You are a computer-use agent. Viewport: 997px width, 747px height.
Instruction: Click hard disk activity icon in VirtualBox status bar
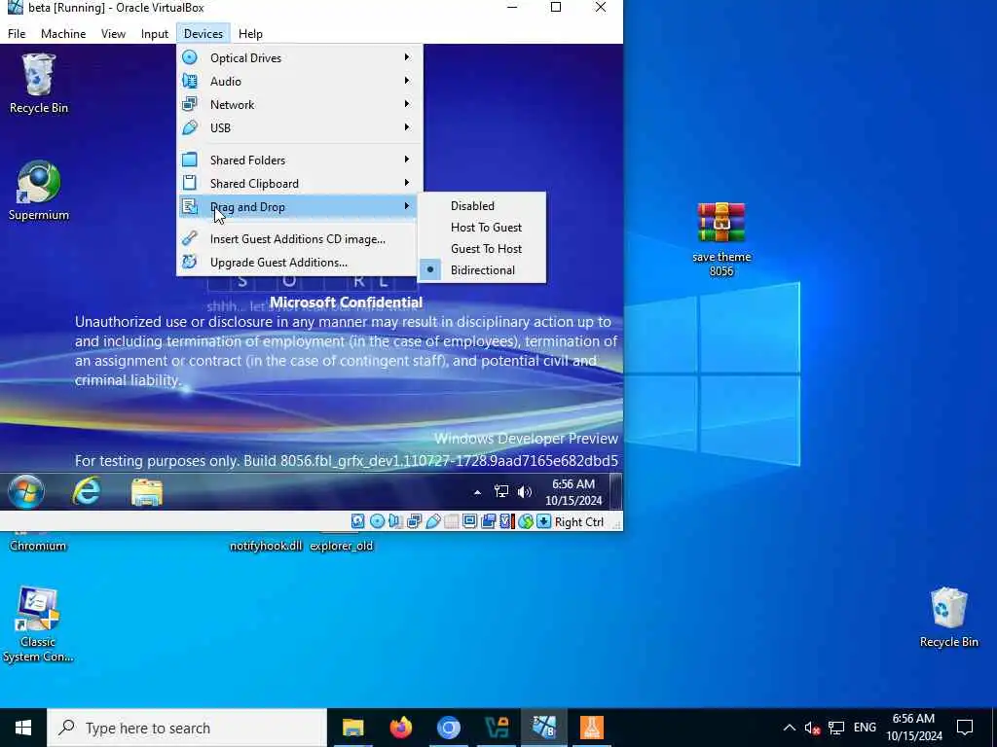(x=358, y=521)
